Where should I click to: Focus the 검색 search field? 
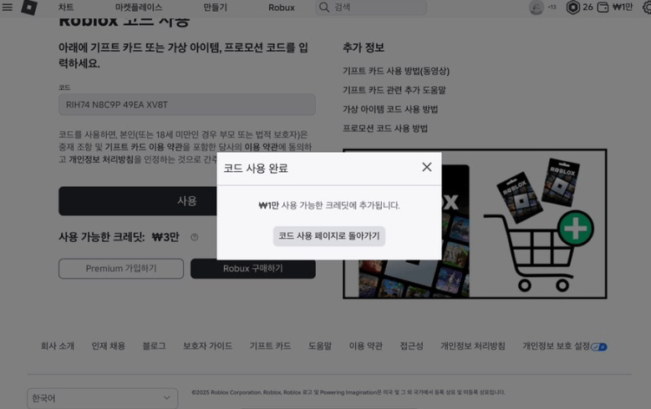click(371, 7)
